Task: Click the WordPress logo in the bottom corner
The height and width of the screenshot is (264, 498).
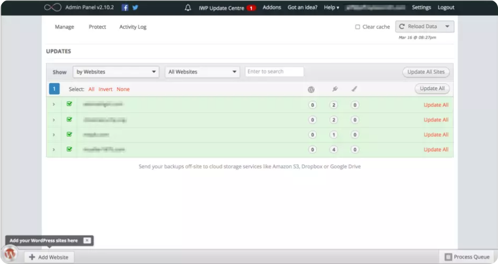Action: point(10,254)
